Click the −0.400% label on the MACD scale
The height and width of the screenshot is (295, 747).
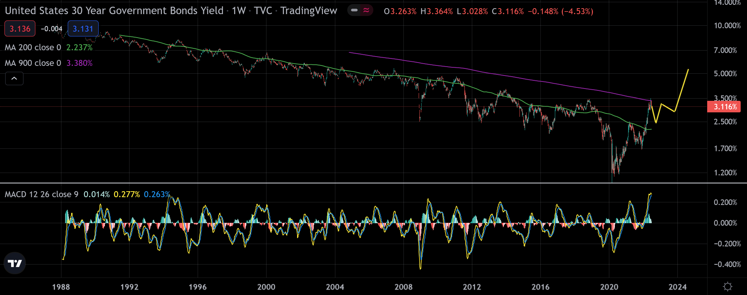tap(727, 264)
